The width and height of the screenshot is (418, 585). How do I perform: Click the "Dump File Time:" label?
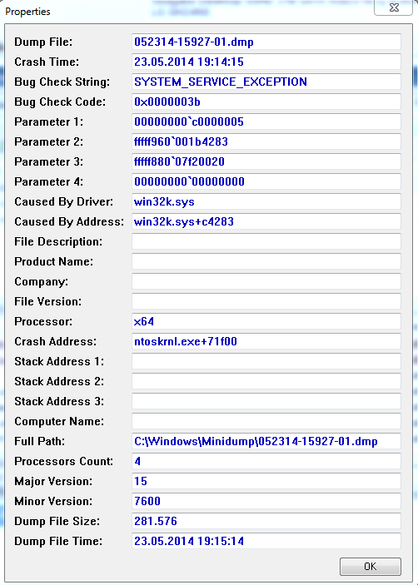coord(58,541)
